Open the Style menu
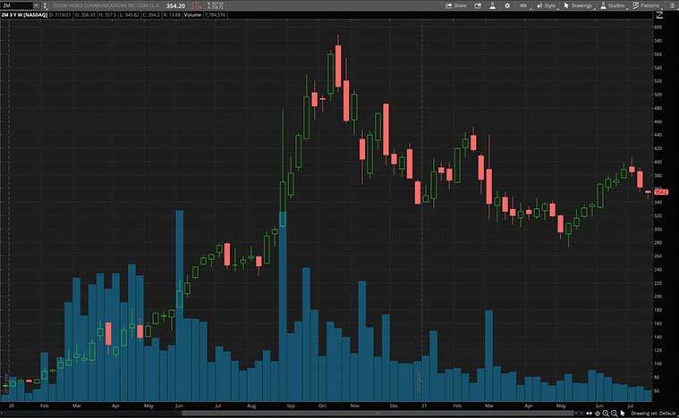679x418 pixels. coord(546,5)
